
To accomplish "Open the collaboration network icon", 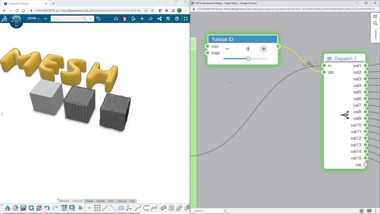I will pyautogui.click(x=160, y=19).
